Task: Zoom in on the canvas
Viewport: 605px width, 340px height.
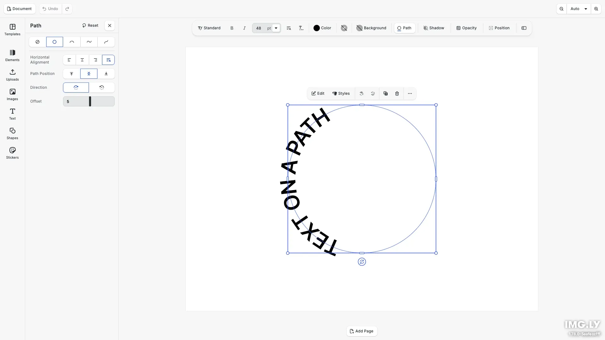Action: pyautogui.click(x=596, y=9)
